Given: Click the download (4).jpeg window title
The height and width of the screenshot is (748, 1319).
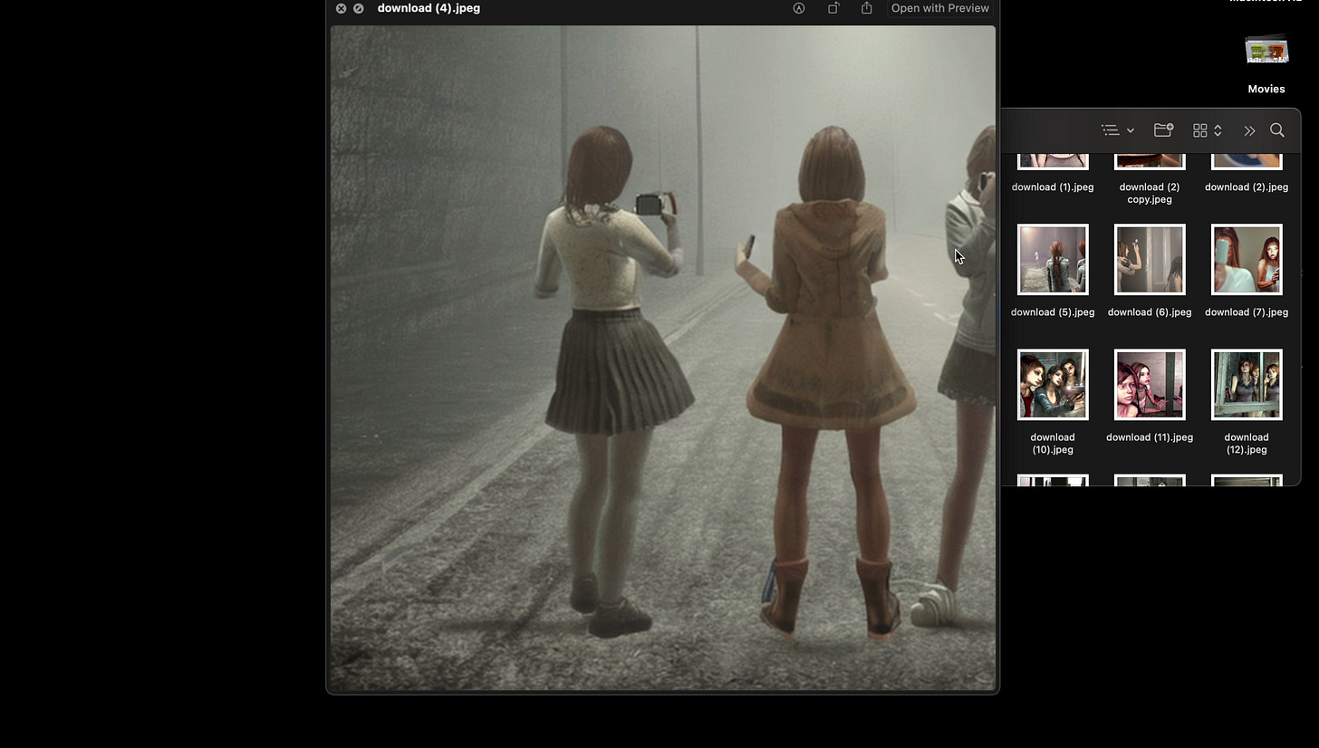Looking at the screenshot, I should point(428,8).
